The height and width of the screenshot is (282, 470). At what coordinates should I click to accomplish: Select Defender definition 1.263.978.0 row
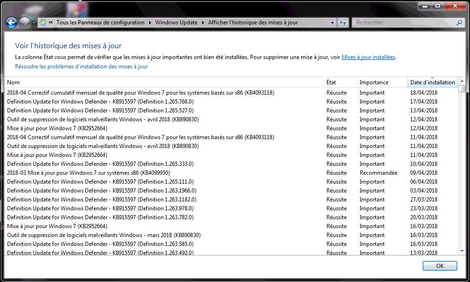pyautogui.click(x=231, y=208)
